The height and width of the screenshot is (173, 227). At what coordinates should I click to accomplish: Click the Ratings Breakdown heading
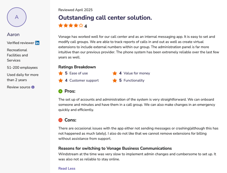pyautogui.click(x=77, y=67)
